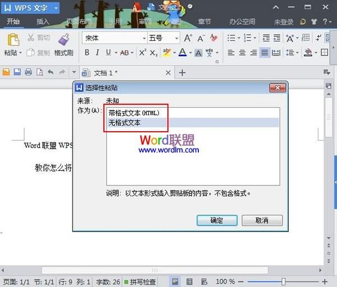Open the 插入 ribbon tab
The image size is (337, 287).
point(43,22)
